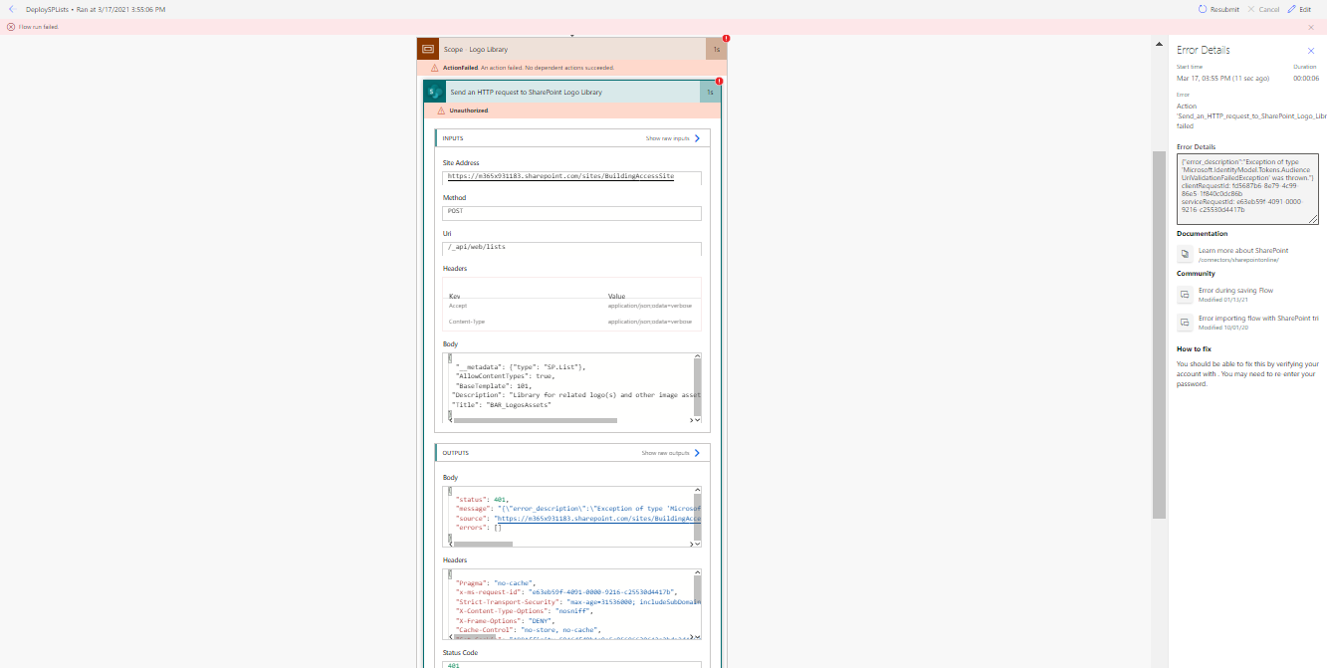The height and width of the screenshot is (668, 1327).
Task: Click the red failed icon in the banner
Action: (11, 27)
